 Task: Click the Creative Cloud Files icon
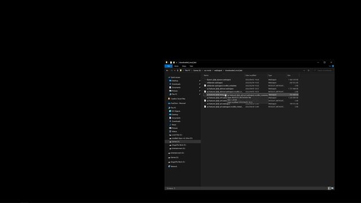pyautogui.click(x=169, y=99)
